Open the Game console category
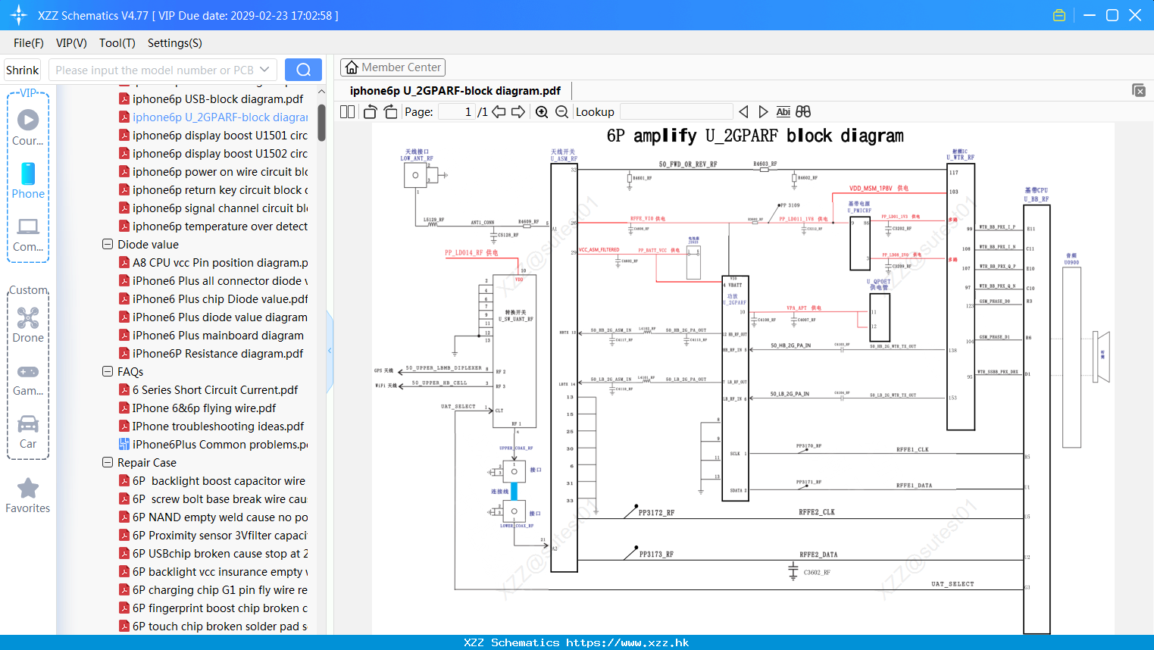 point(28,380)
